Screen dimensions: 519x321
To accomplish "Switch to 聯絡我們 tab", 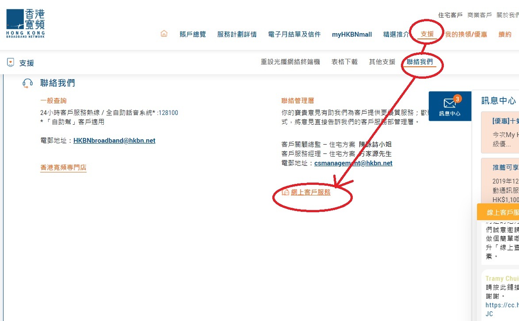I will coord(420,62).
